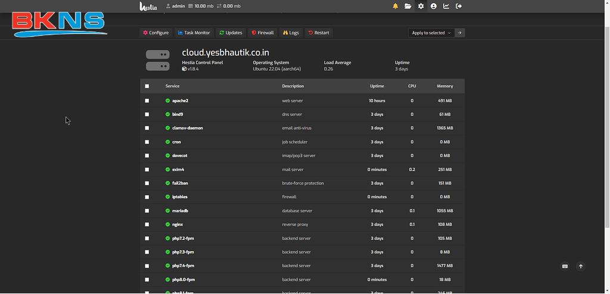610x294 pixels.
Task: Open the admin user profile icon
Action: click(x=434, y=6)
